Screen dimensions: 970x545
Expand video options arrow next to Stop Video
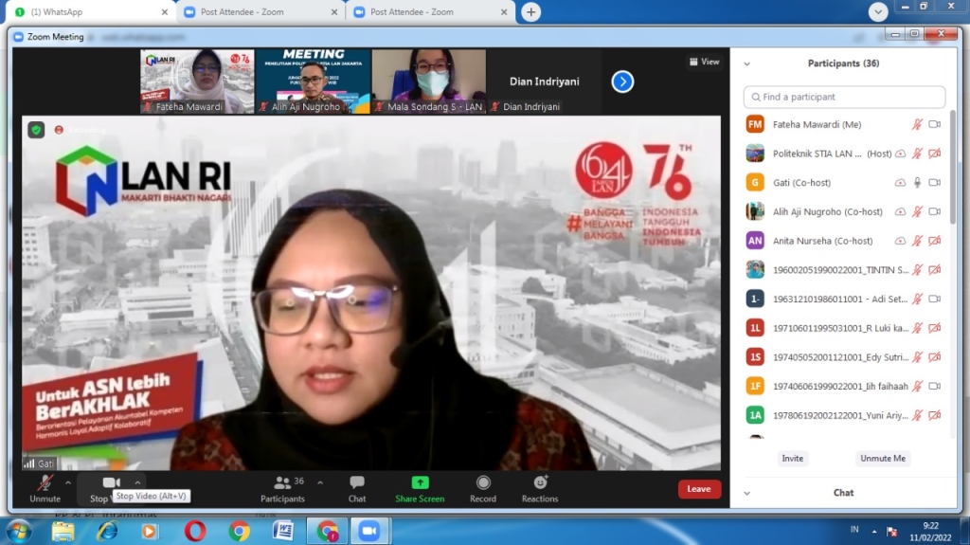click(x=137, y=482)
